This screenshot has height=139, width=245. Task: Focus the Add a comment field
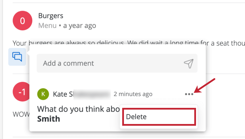[x=110, y=63]
